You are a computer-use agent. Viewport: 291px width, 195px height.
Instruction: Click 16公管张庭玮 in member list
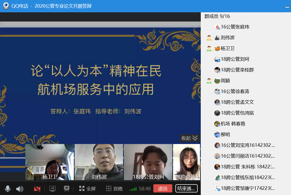(235, 27)
